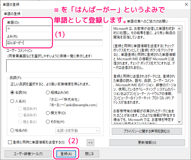Image resolution: width=191 pixels, height=160 pixels.
Task: Switch to the 単語の登録 tab
Action: pos(12,14)
